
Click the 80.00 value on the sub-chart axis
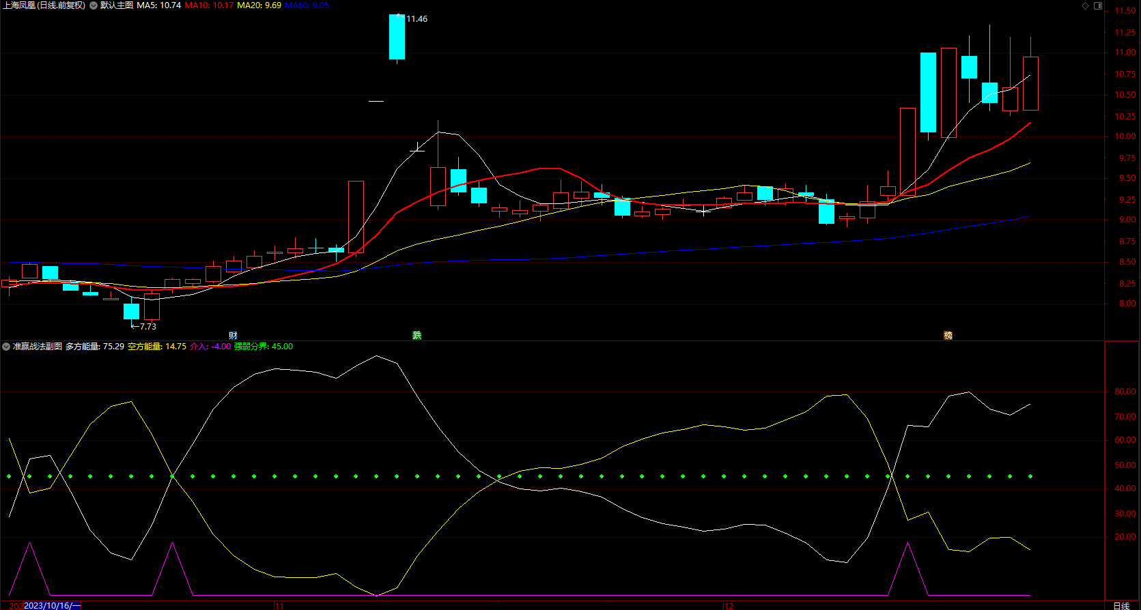pos(1126,392)
